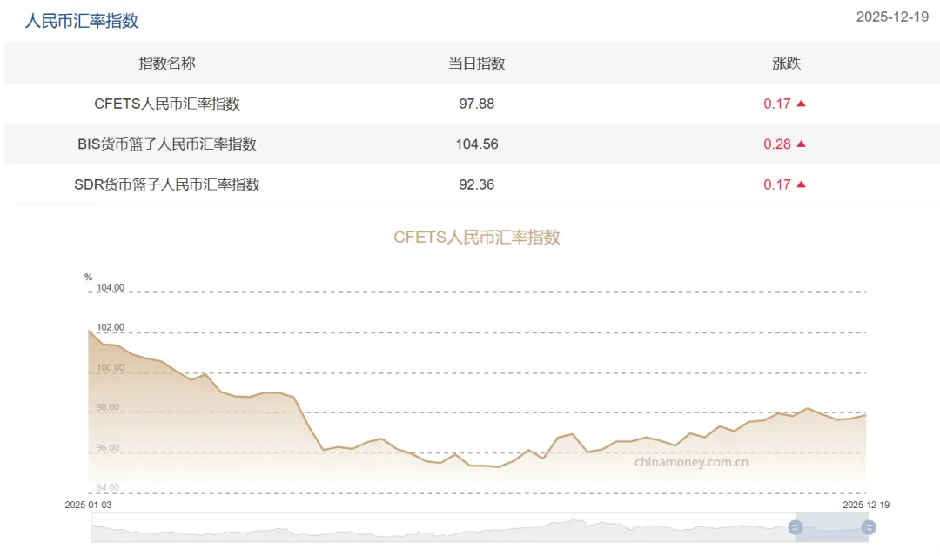Click the 指数名称 column header
The height and width of the screenshot is (556, 940).
point(167,64)
